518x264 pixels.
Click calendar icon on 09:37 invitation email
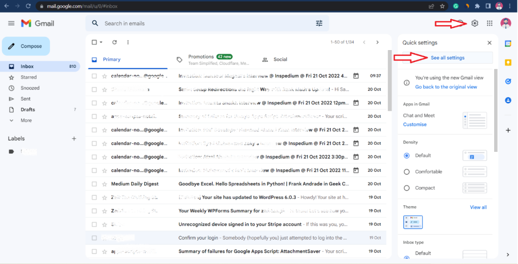(356, 76)
